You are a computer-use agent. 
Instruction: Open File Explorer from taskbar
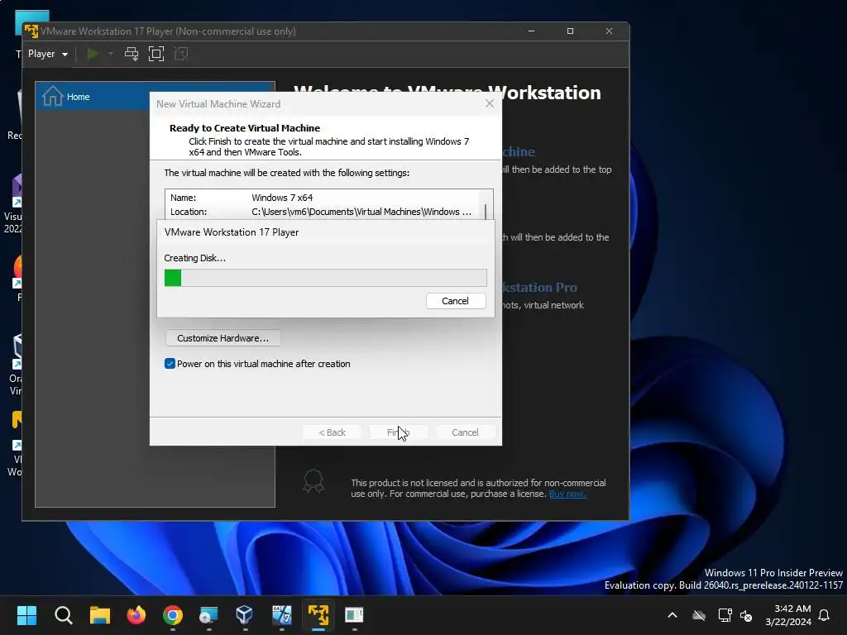(x=100, y=615)
